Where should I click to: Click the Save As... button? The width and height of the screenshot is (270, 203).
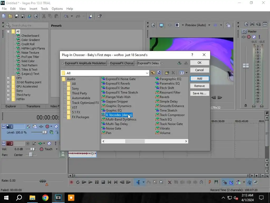click(200, 93)
